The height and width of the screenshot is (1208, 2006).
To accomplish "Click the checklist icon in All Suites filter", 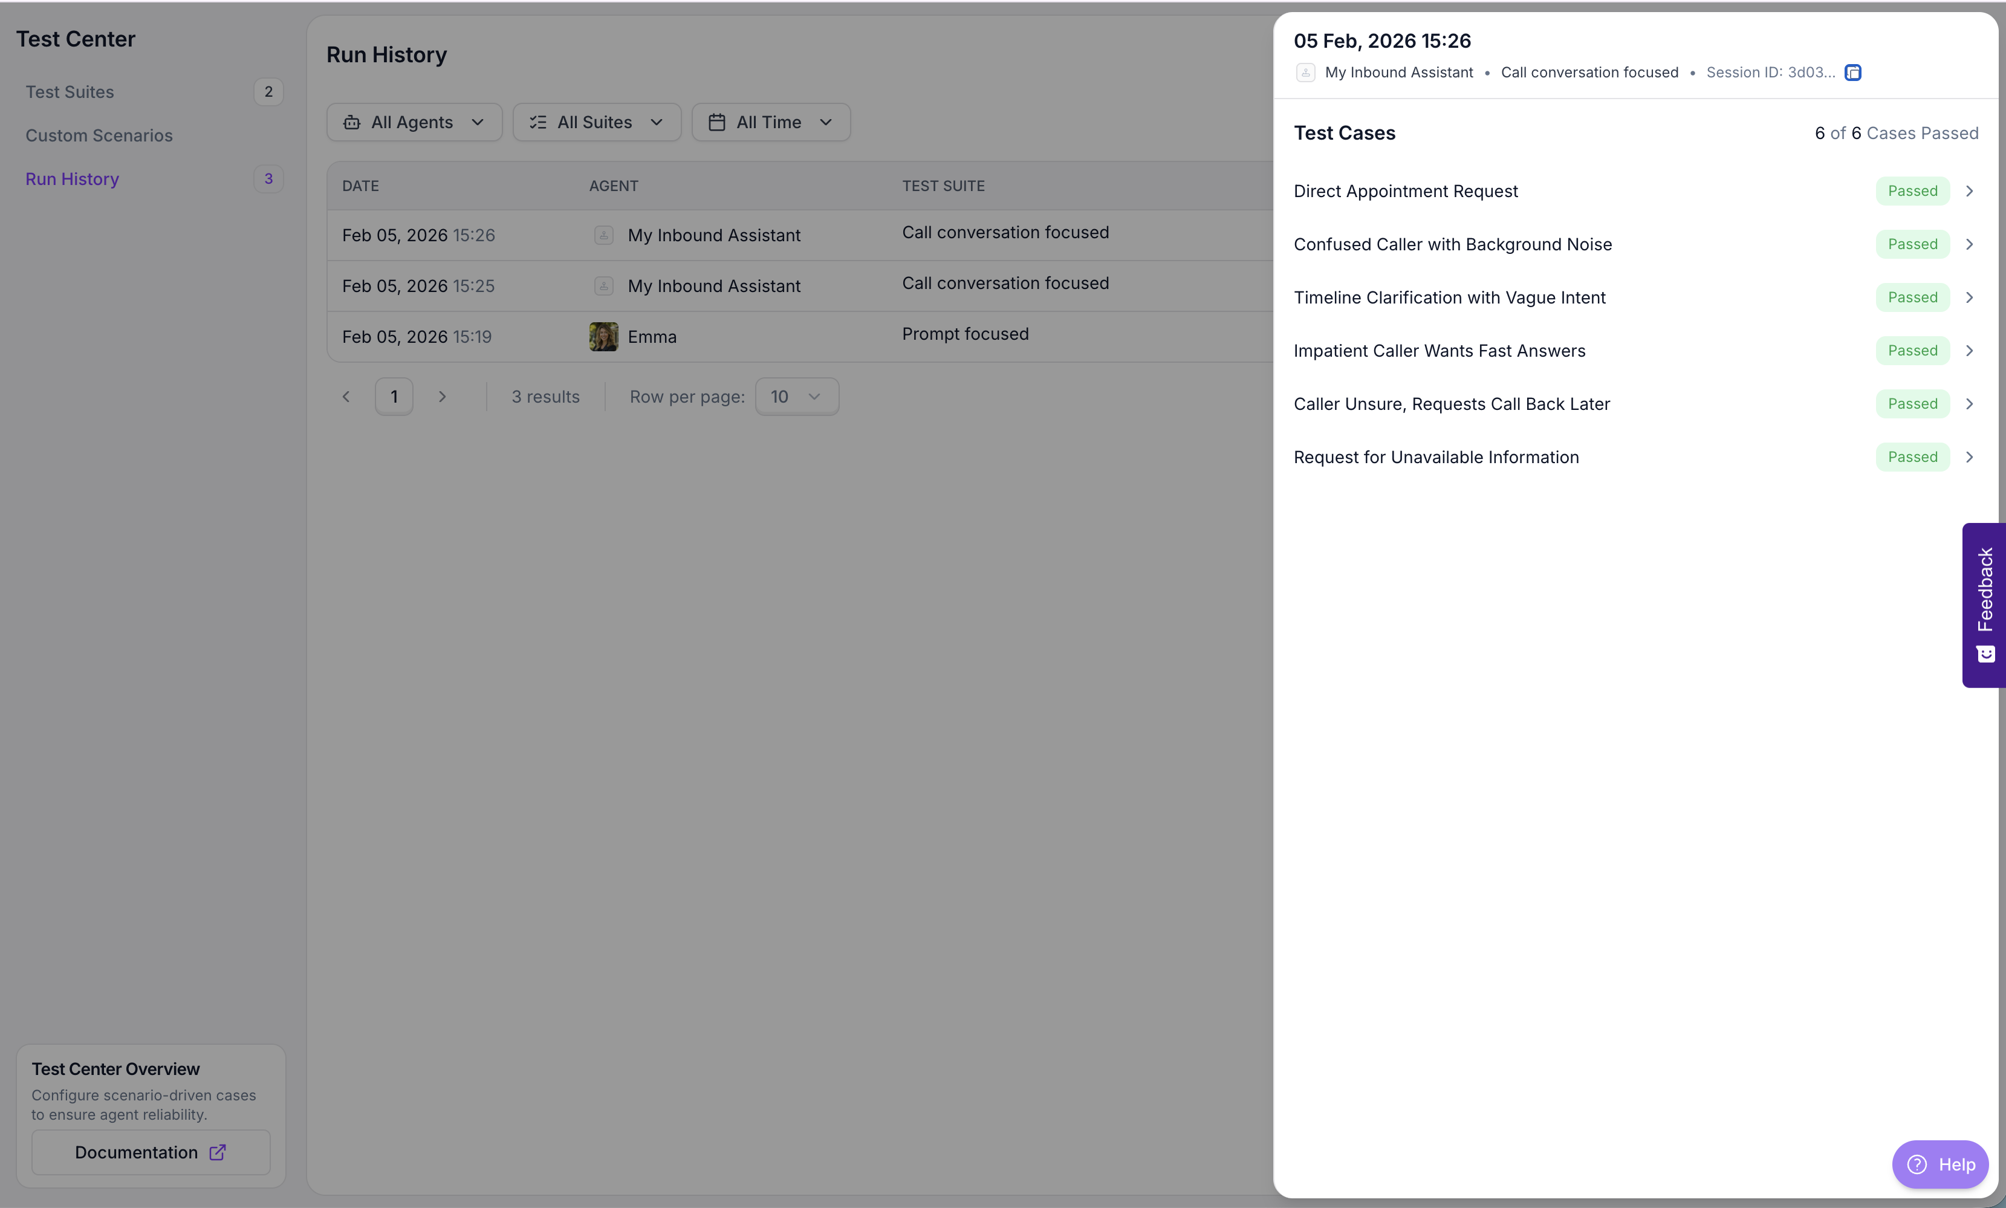I will tap(538, 122).
